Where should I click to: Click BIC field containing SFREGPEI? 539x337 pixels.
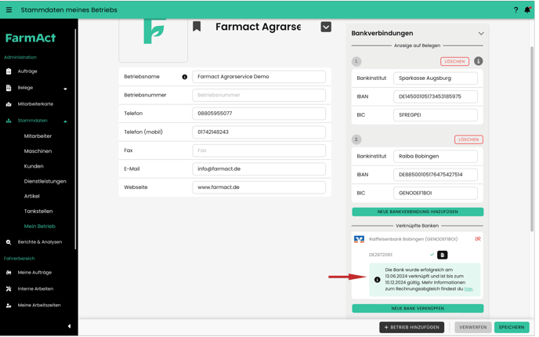pyautogui.click(x=435, y=115)
